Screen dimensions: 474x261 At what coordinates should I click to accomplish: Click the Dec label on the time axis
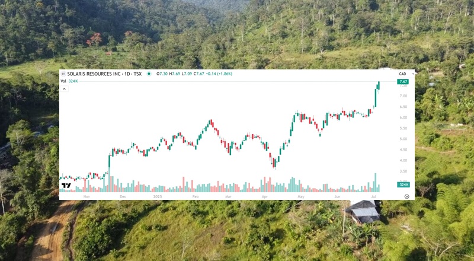tap(123, 196)
